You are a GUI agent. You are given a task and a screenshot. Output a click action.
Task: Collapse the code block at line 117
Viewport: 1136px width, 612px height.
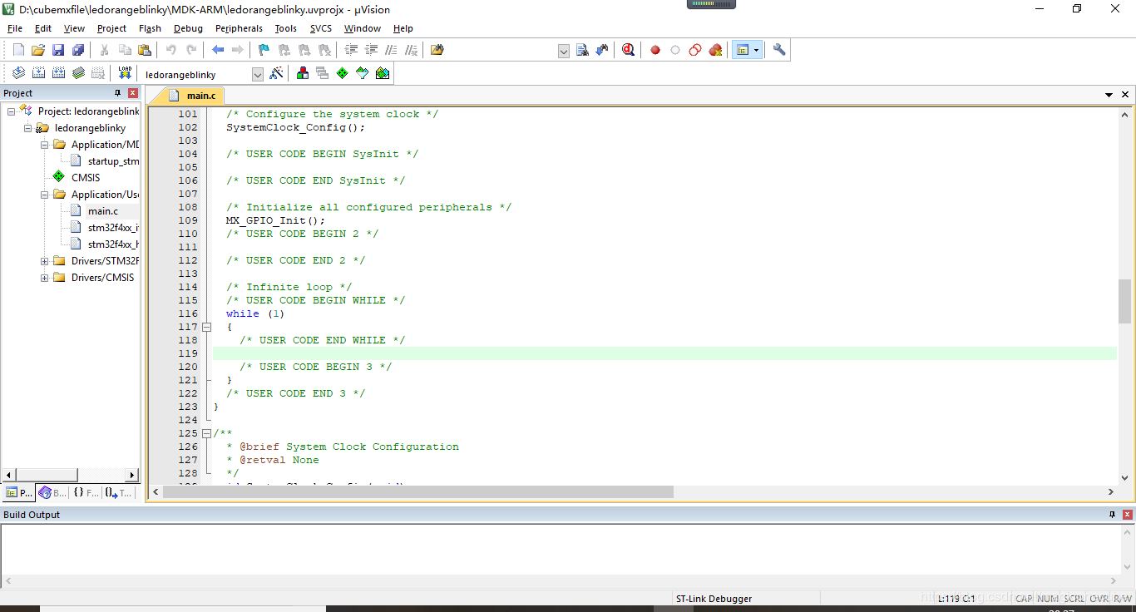(x=207, y=327)
